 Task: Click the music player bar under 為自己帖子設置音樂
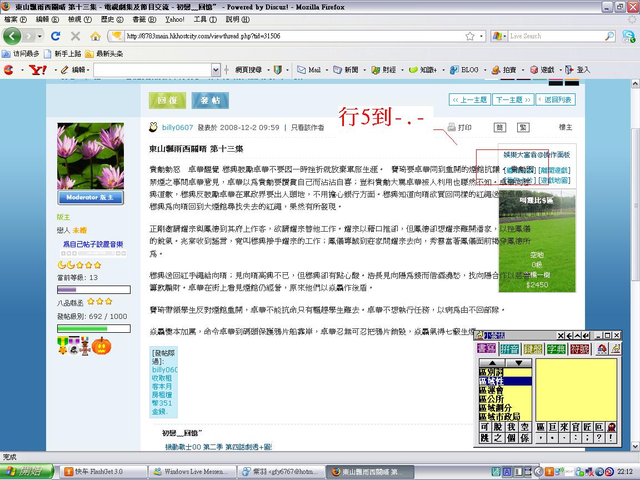pyautogui.click(x=93, y=254)
